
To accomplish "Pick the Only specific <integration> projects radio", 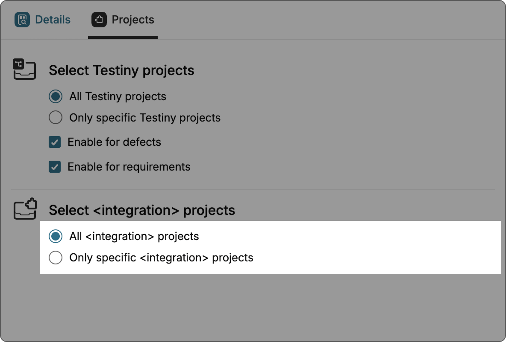I will pyautogui.click(x=56, y=258).
